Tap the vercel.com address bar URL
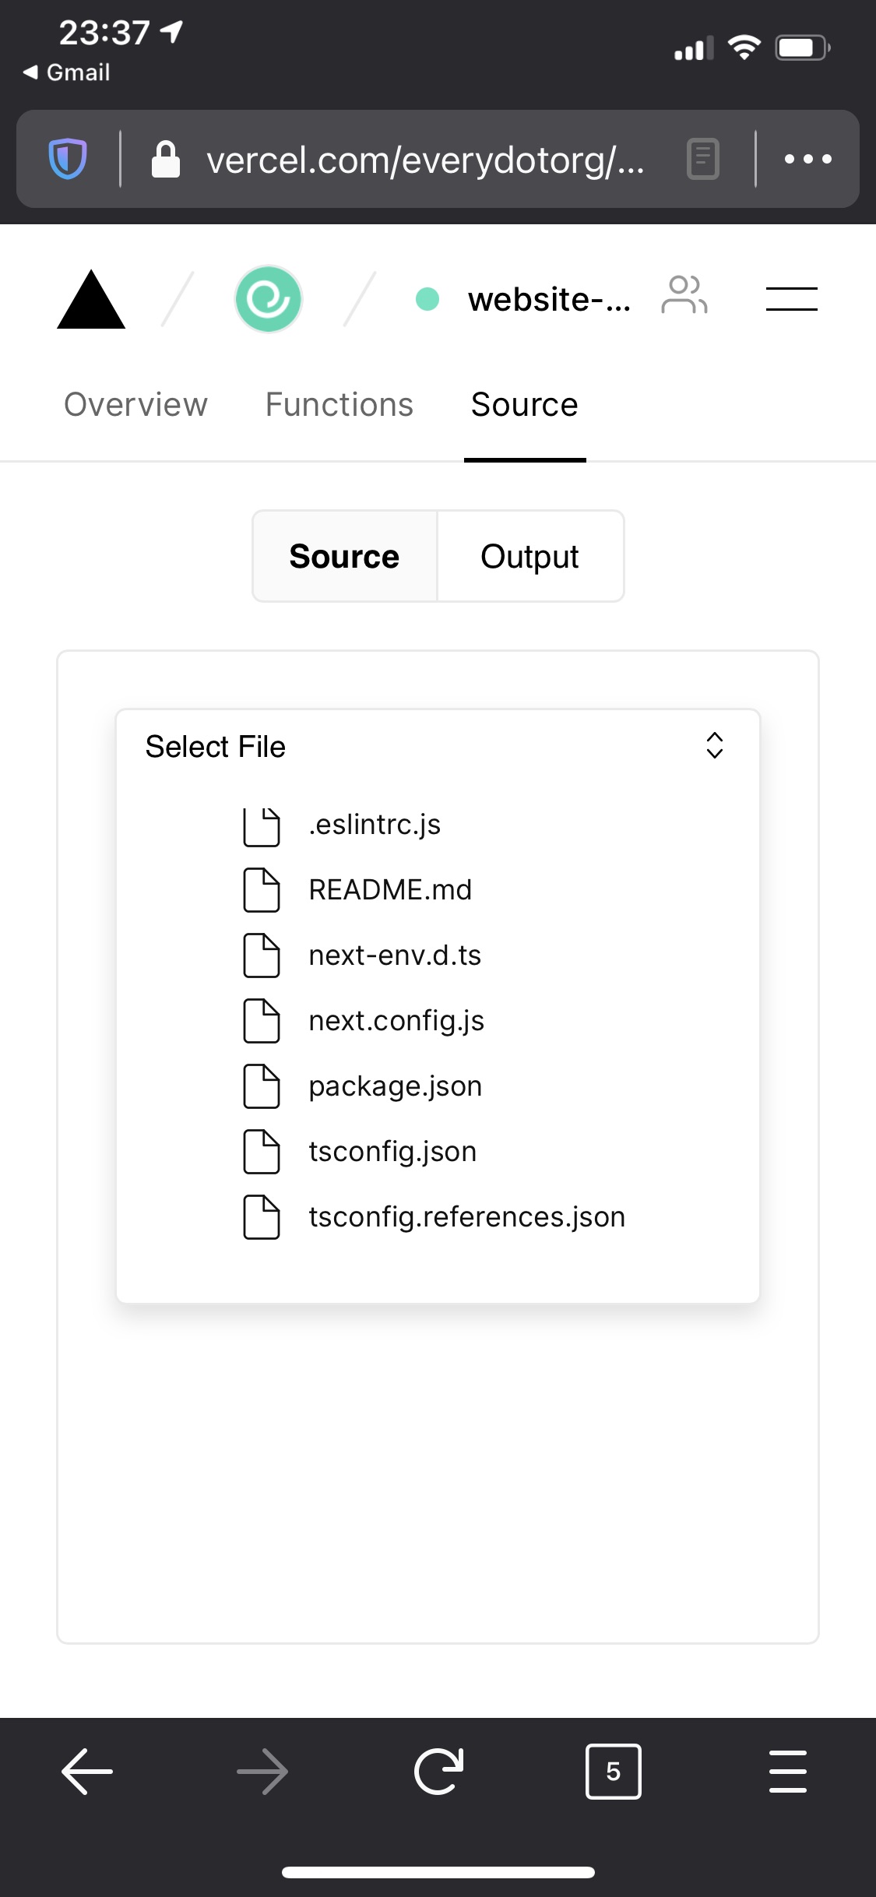The width and height of the screenshot is (876, 1897). tap(425, 160)
